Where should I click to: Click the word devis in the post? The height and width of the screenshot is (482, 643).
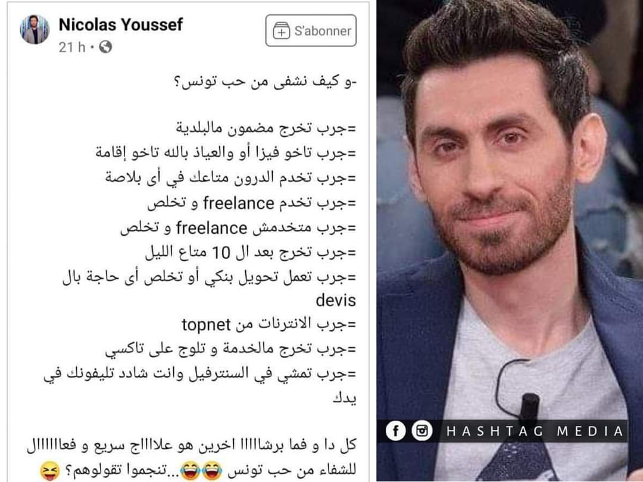[335, 301]
